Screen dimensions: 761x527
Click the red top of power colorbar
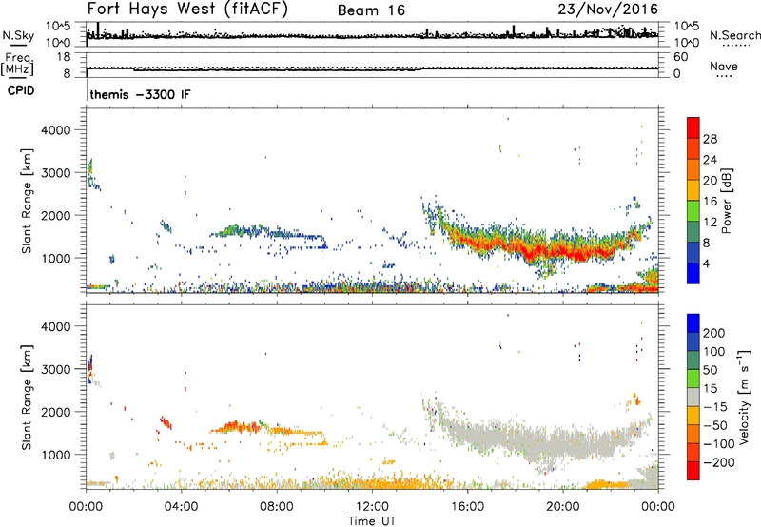point(693,127)
